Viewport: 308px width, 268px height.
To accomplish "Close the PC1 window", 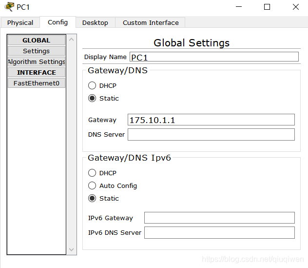I will coord(296,7).
